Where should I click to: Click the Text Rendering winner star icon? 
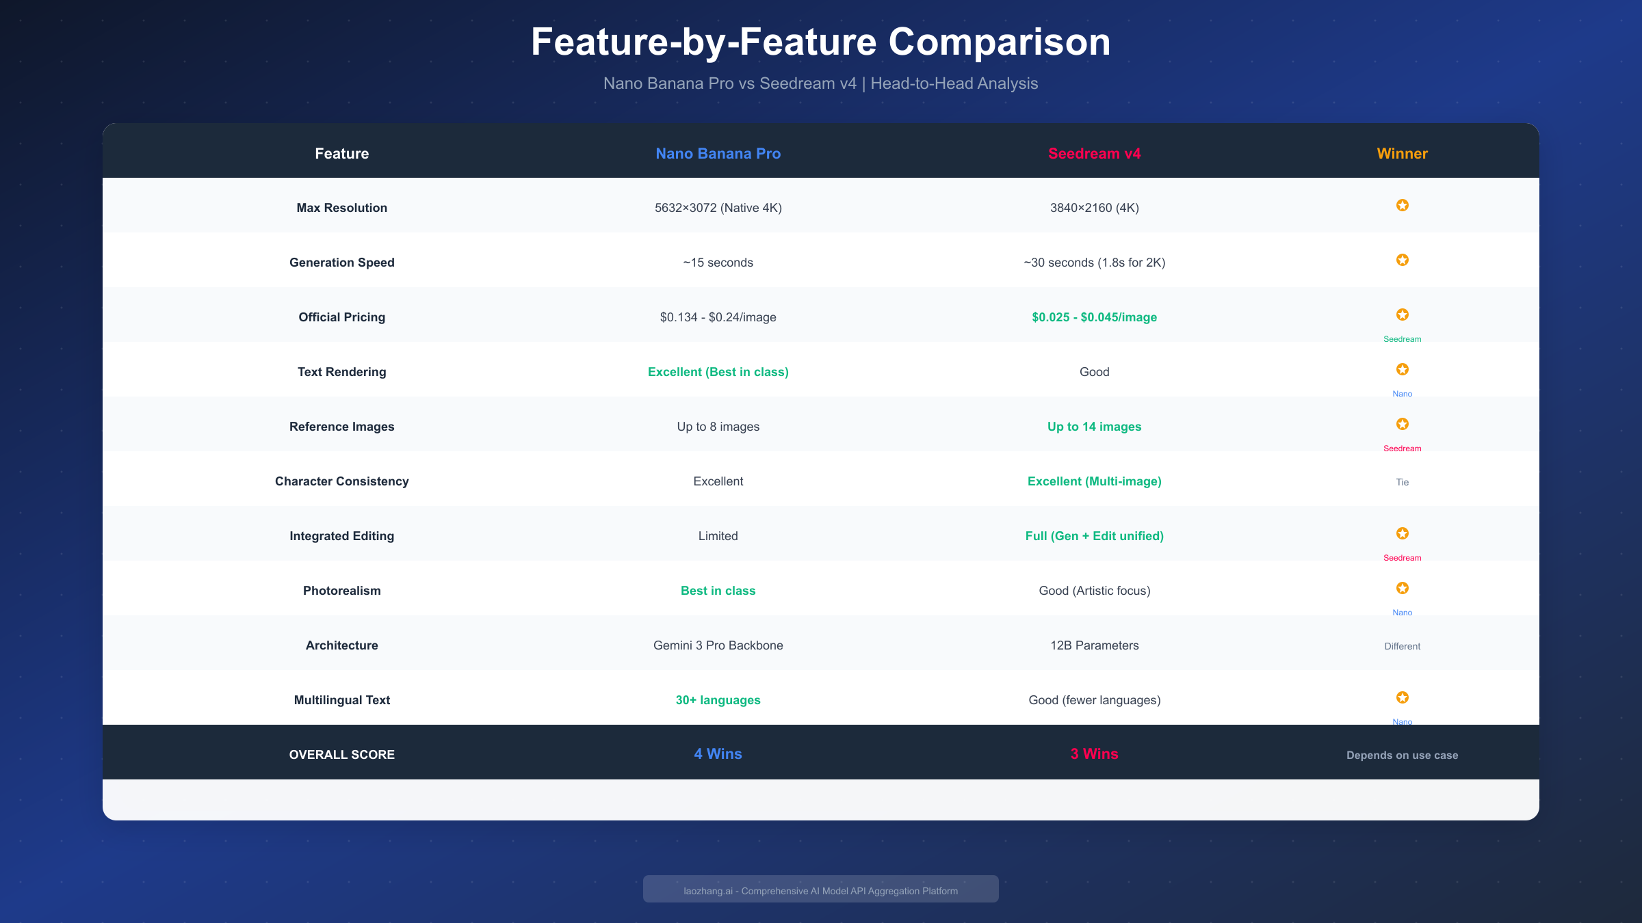tap(1402, 369)
